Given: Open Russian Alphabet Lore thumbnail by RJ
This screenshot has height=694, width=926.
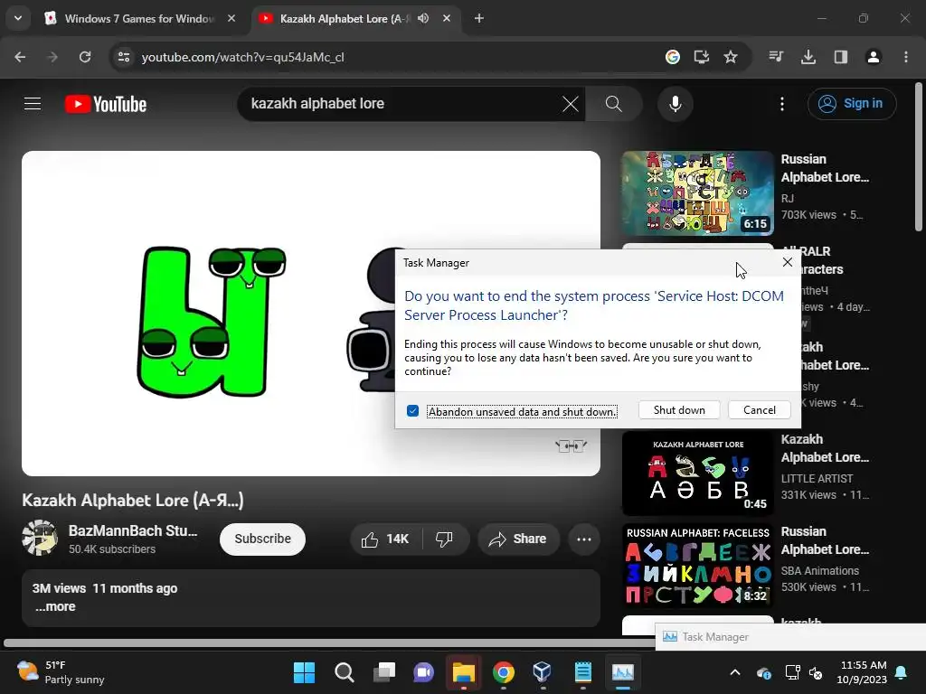Looking at the screenshot, I should click(x=697, y=193).
